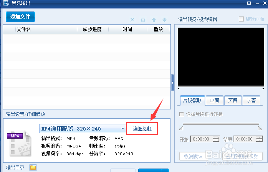
Task: Click the MP4 format file icon
Action: pos(19,143)
